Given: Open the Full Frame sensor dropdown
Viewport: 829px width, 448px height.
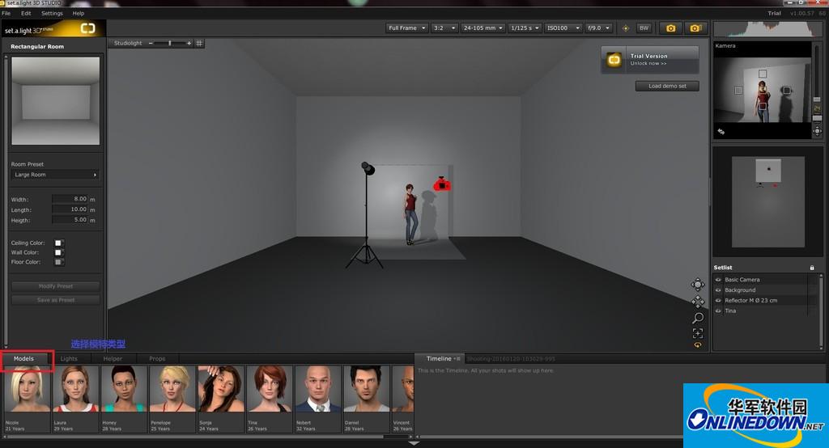Looking at the screenshot, I should (406, 28).
